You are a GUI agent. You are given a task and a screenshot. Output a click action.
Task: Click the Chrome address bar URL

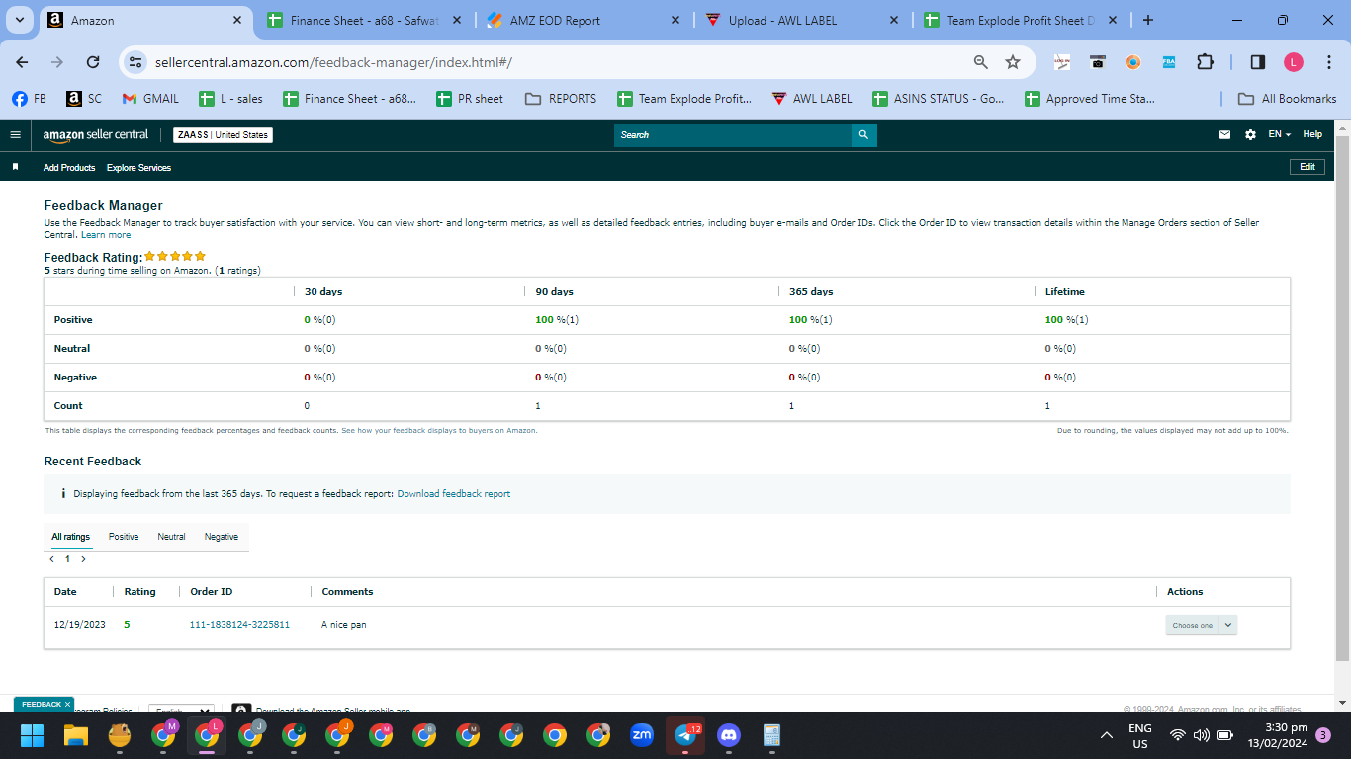(333, 62)
